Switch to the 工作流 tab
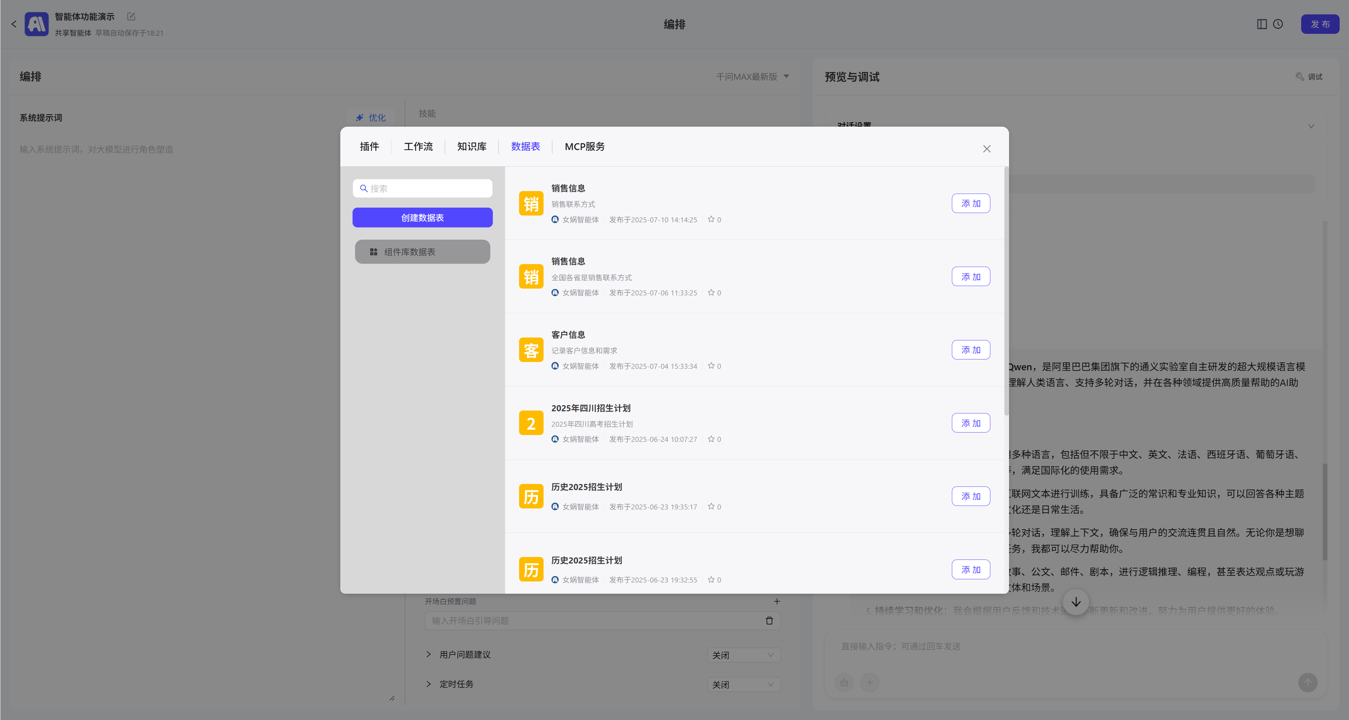Viewport: 1349px width, 720px height. (x=418, y=146)
